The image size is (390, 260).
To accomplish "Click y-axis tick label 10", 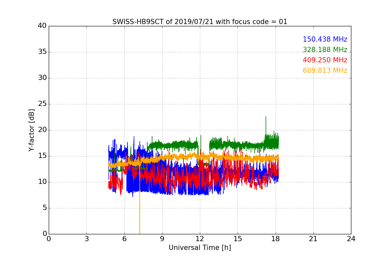I will (x=42, y=182).
